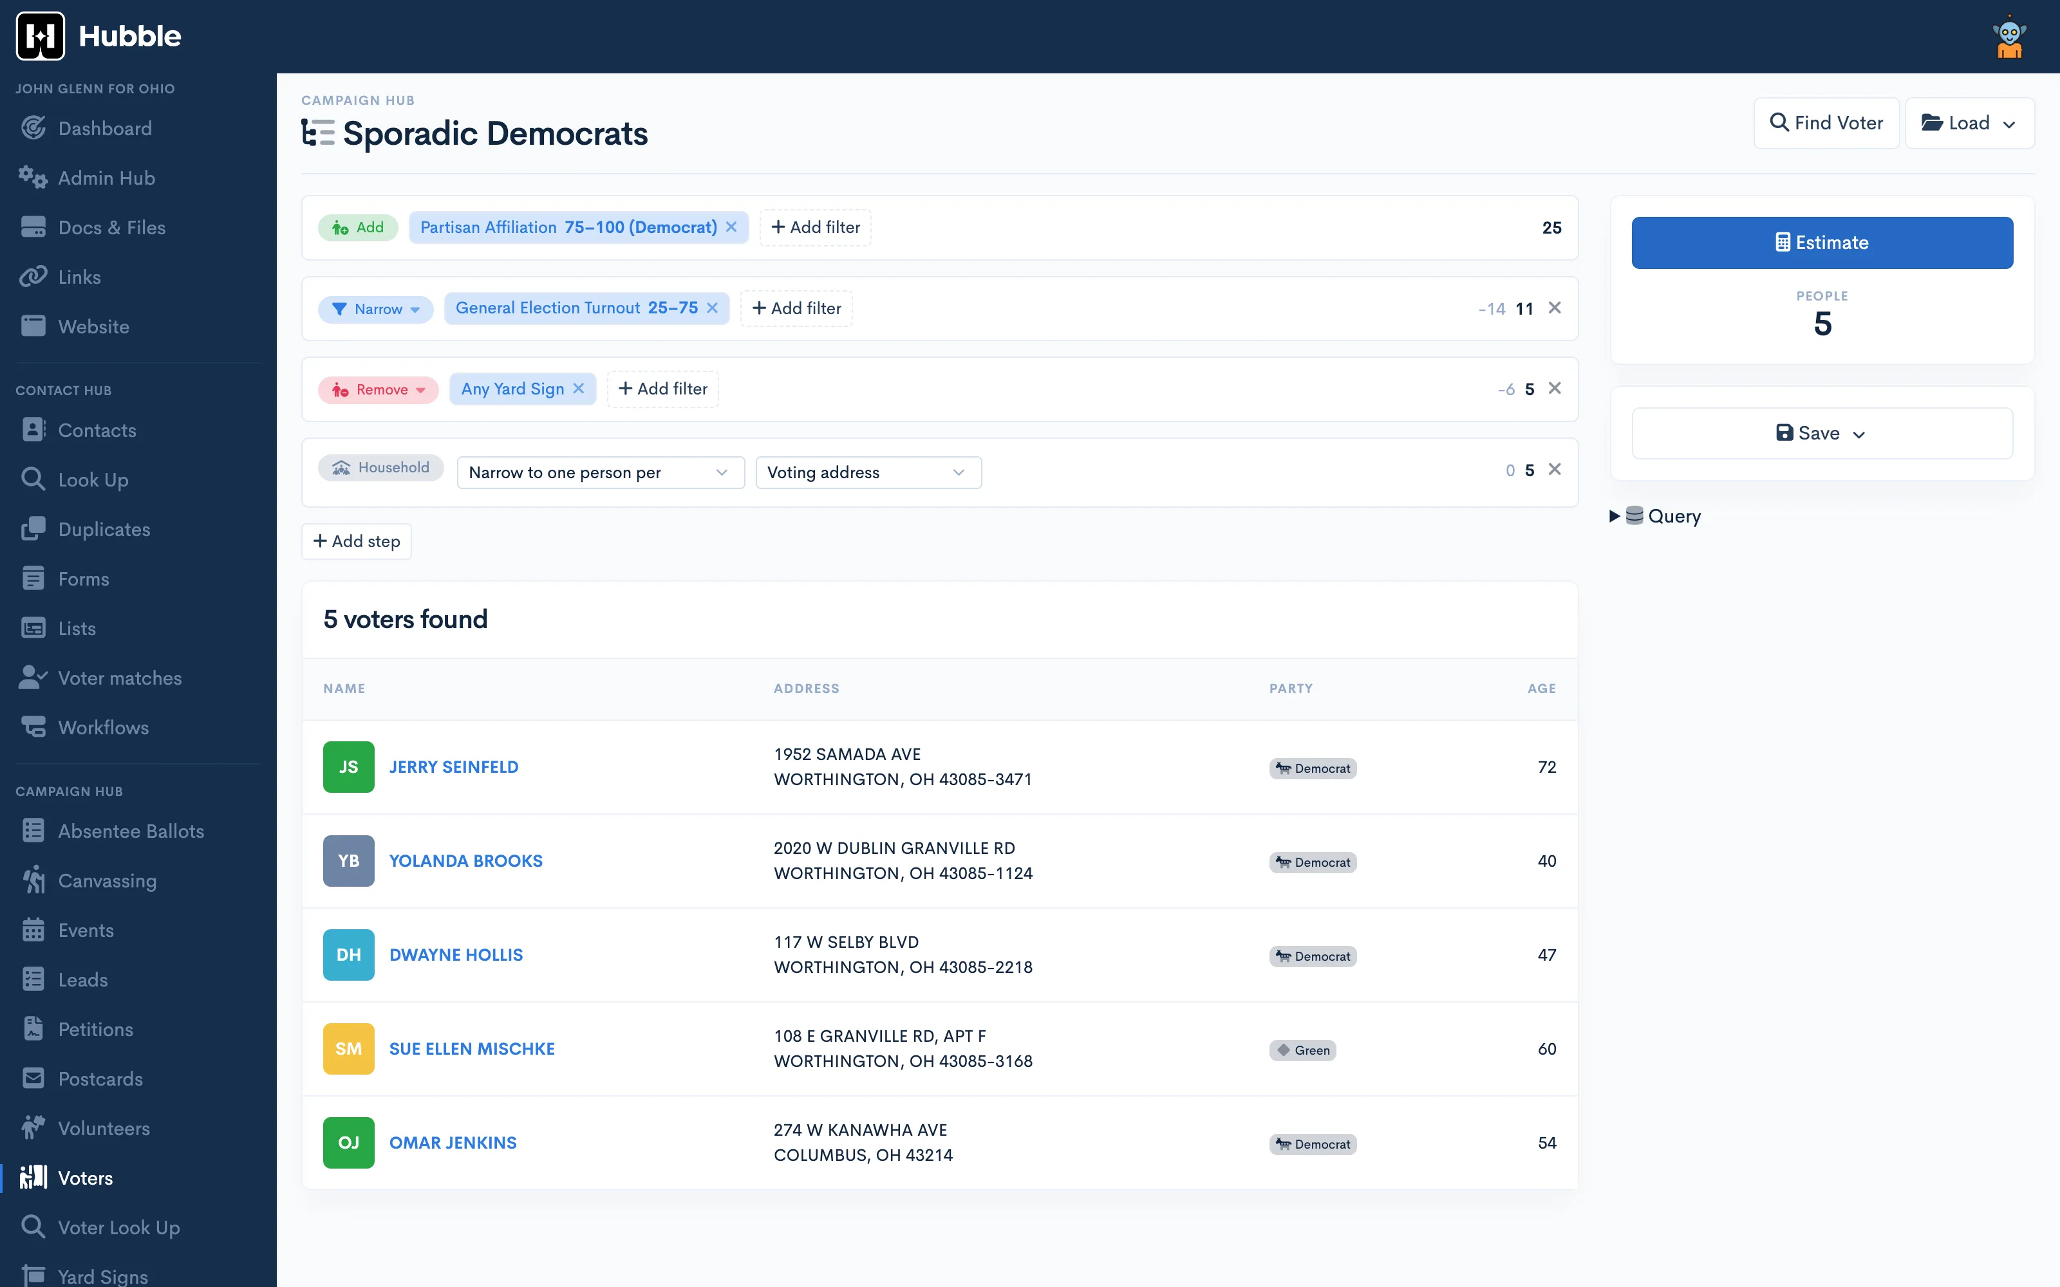The width and height of the screenshot is (2060, 1287).
Task: Remove the General Election Turnout filter
Action: 713,308
